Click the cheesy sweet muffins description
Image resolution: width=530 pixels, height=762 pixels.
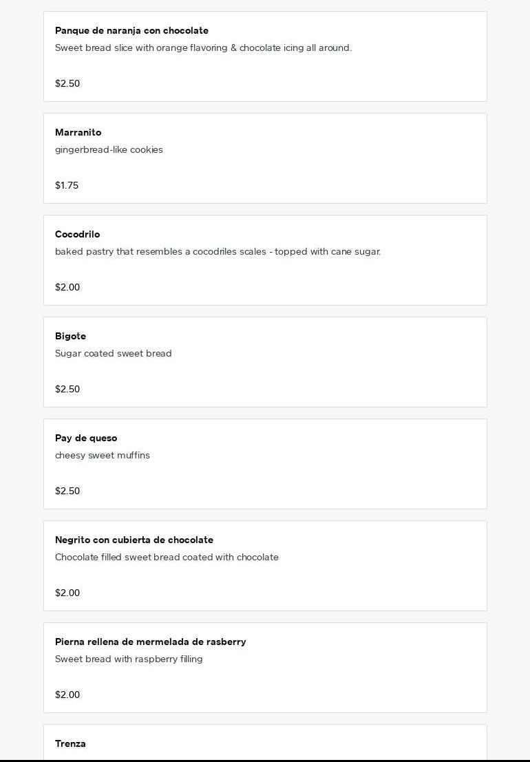[x=103, y=456]
